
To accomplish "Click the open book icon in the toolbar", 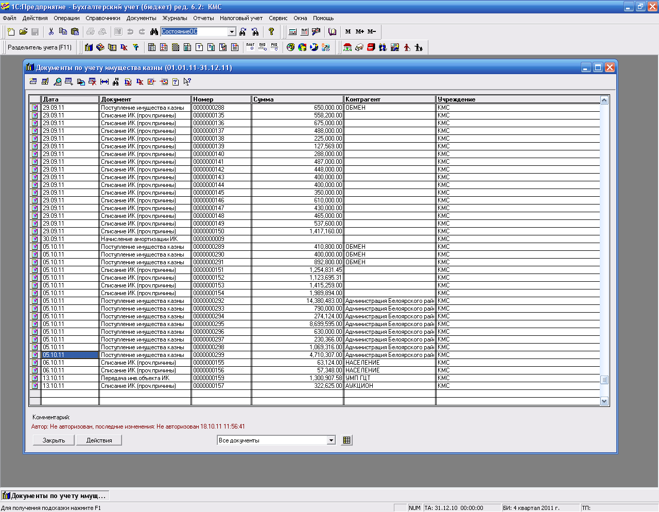I will click(x=332, y=32).
